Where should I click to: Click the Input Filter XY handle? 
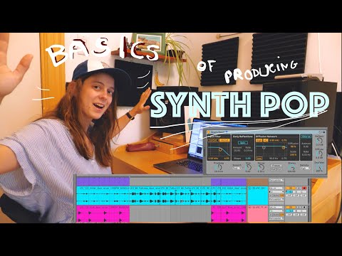click(x=220, y=149)
